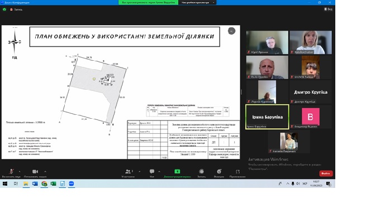The width and height of the screenshot is (380, 213).
Task: Expand video options arrow beside camera
Action: coord(45,171)
